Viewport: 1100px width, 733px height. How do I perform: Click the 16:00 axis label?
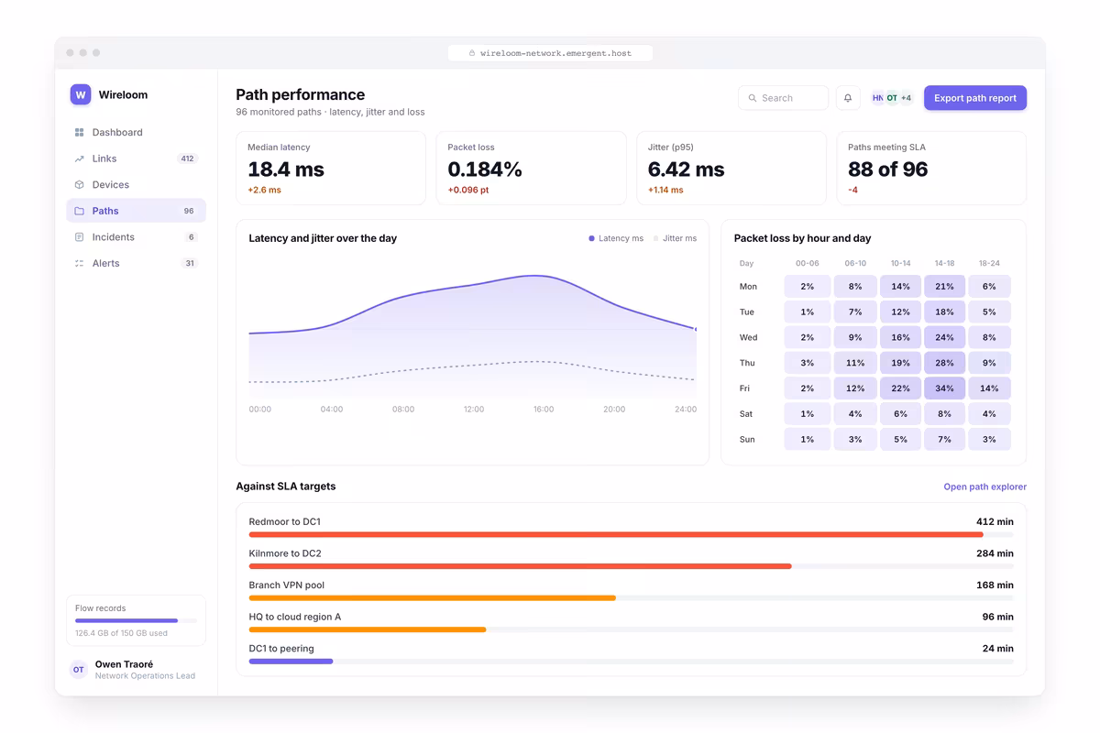[544, 410]
